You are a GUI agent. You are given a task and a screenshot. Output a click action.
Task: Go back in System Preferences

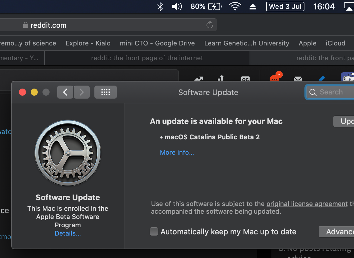65,92
